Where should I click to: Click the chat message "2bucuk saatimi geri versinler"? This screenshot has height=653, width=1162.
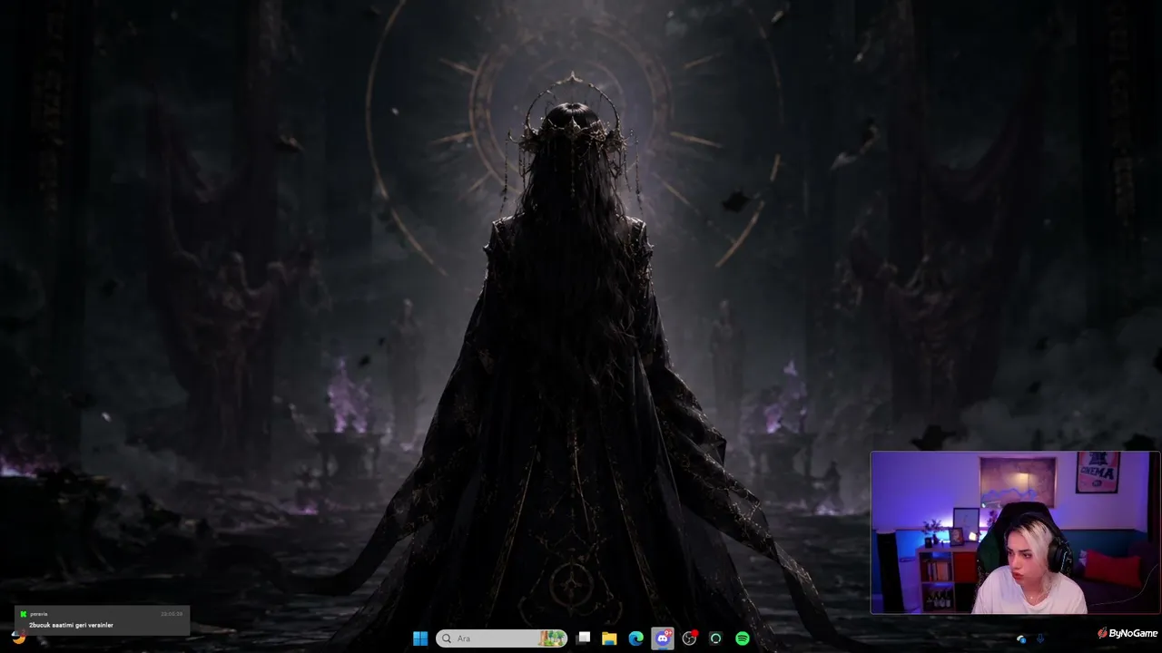(71, 625)
